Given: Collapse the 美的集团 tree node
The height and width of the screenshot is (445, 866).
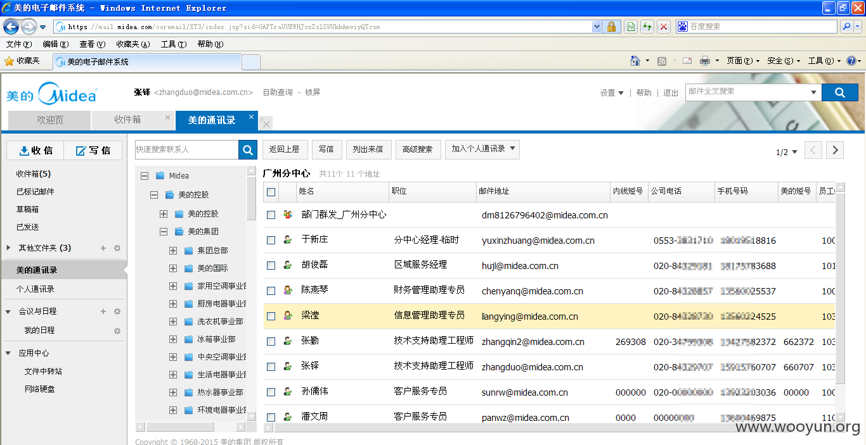Looking at the screenshot, I should 164,232.
